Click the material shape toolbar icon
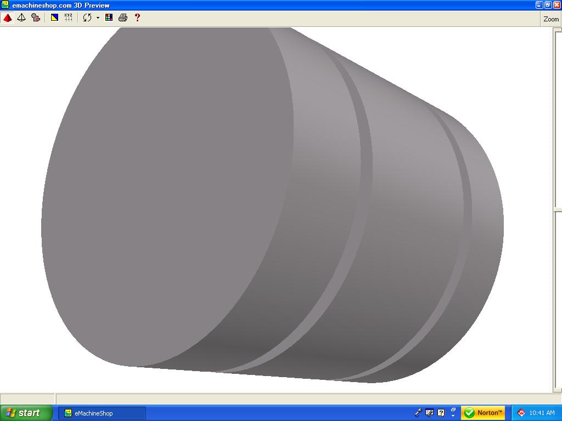 [x=36, y=18]
